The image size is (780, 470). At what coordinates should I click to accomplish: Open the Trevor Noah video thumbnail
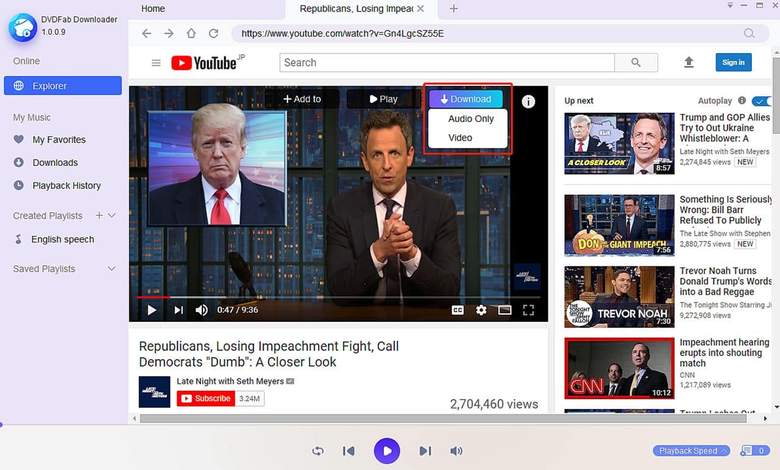[x=619, y=297]
